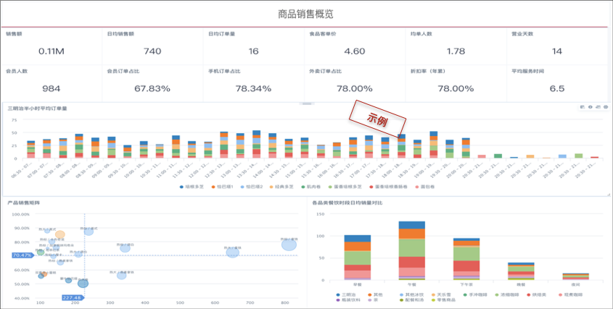Click the 日均订单量 value 16
The width and height of the screenshot is (613, 309).
pyautogui.click(x=253, y=51)
